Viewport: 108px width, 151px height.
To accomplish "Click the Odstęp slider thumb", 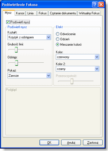I will (x=17, y=63).
